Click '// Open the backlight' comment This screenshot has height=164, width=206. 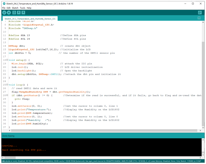click(x=76, y=71)
